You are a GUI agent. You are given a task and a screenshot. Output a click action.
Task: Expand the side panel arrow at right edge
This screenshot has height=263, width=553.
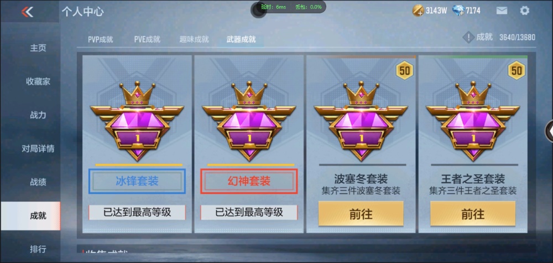550,131
